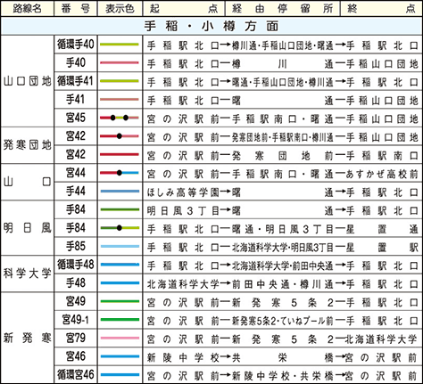The height and width of the screenshot is (384, 423).
Task: Click the 明日風3丁目 origin in the 手84 row
Action: (x=183, y=211)
